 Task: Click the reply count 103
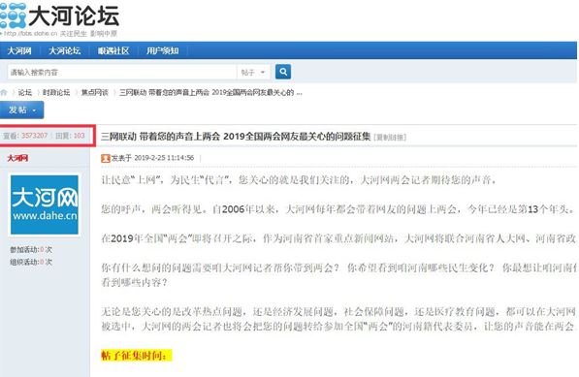(79, 136)
